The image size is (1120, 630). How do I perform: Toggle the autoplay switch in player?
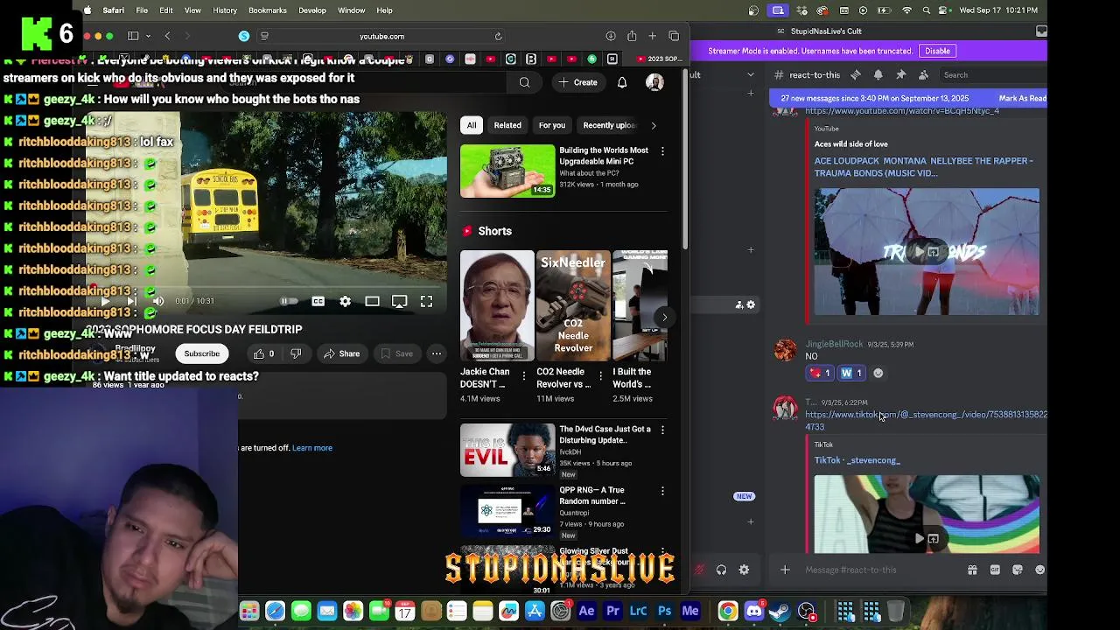click(288, 301)
